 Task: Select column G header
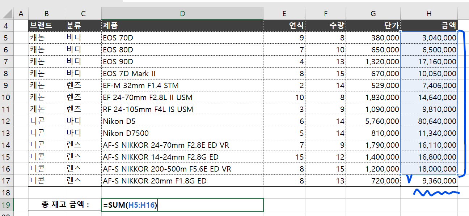[373, 14]
